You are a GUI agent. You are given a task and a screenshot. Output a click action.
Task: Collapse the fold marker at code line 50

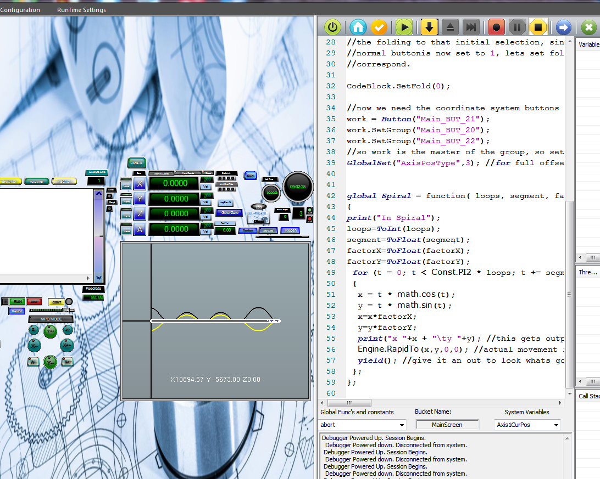coord(342,284)
